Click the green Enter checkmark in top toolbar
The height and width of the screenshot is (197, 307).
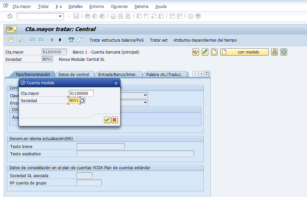(x=10, y=16)
